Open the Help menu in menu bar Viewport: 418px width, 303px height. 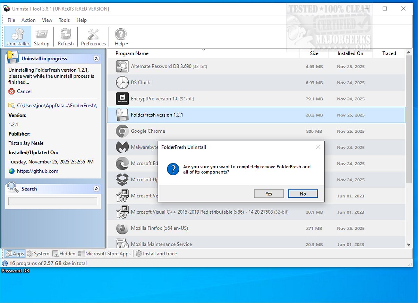click(x=82, y=20)
